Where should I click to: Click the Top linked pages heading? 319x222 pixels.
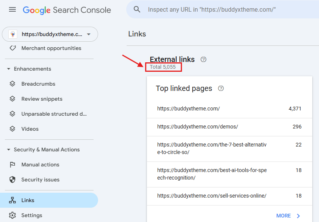pyautogui.click(x=184, y=88)
